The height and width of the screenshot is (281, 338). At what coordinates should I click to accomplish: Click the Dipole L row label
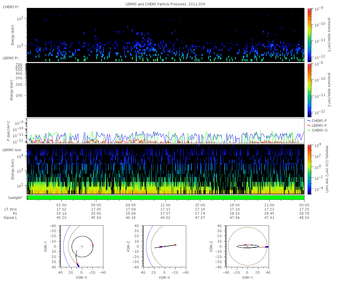pos(11,218)
